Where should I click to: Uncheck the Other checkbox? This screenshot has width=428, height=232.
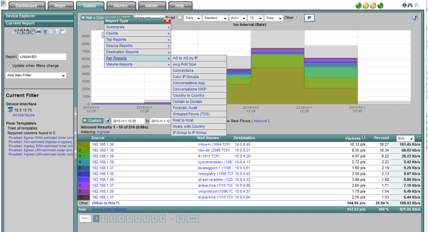pyautogui.click(x=298, y=18)
